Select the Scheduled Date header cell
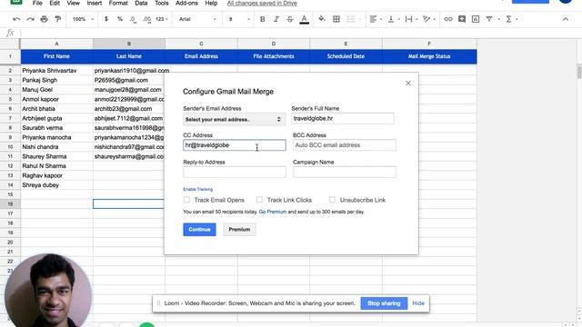582x327 pixels. (346, 56)
